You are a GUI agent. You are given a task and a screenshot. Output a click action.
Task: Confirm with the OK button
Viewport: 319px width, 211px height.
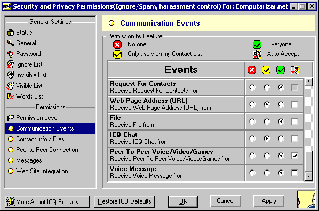[x=183, y=201]
